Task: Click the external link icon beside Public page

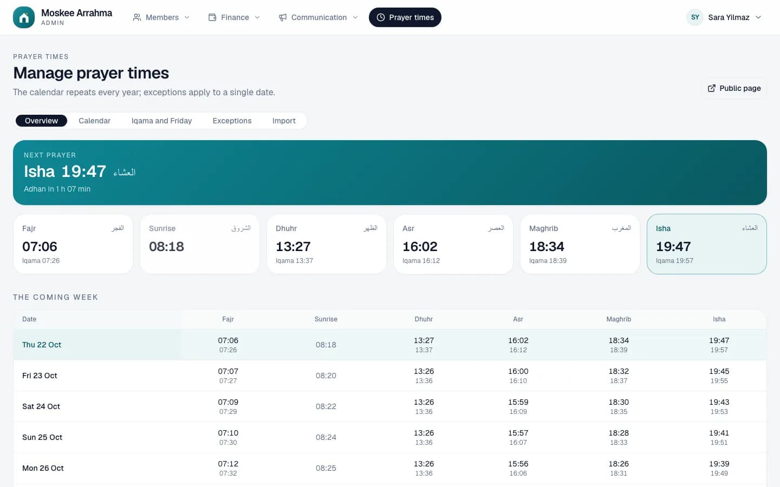Action: [x=712, y=88]
